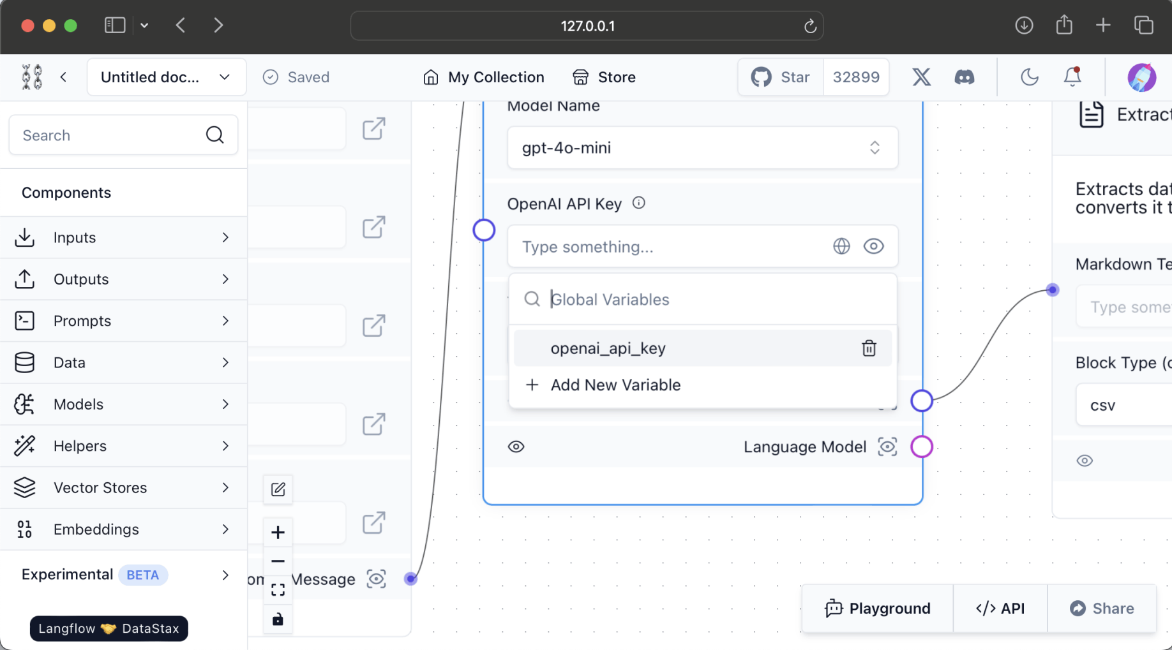Open the Store tab
The height and width of the screenshot is (650, 1172).
(x=604, y=77)
